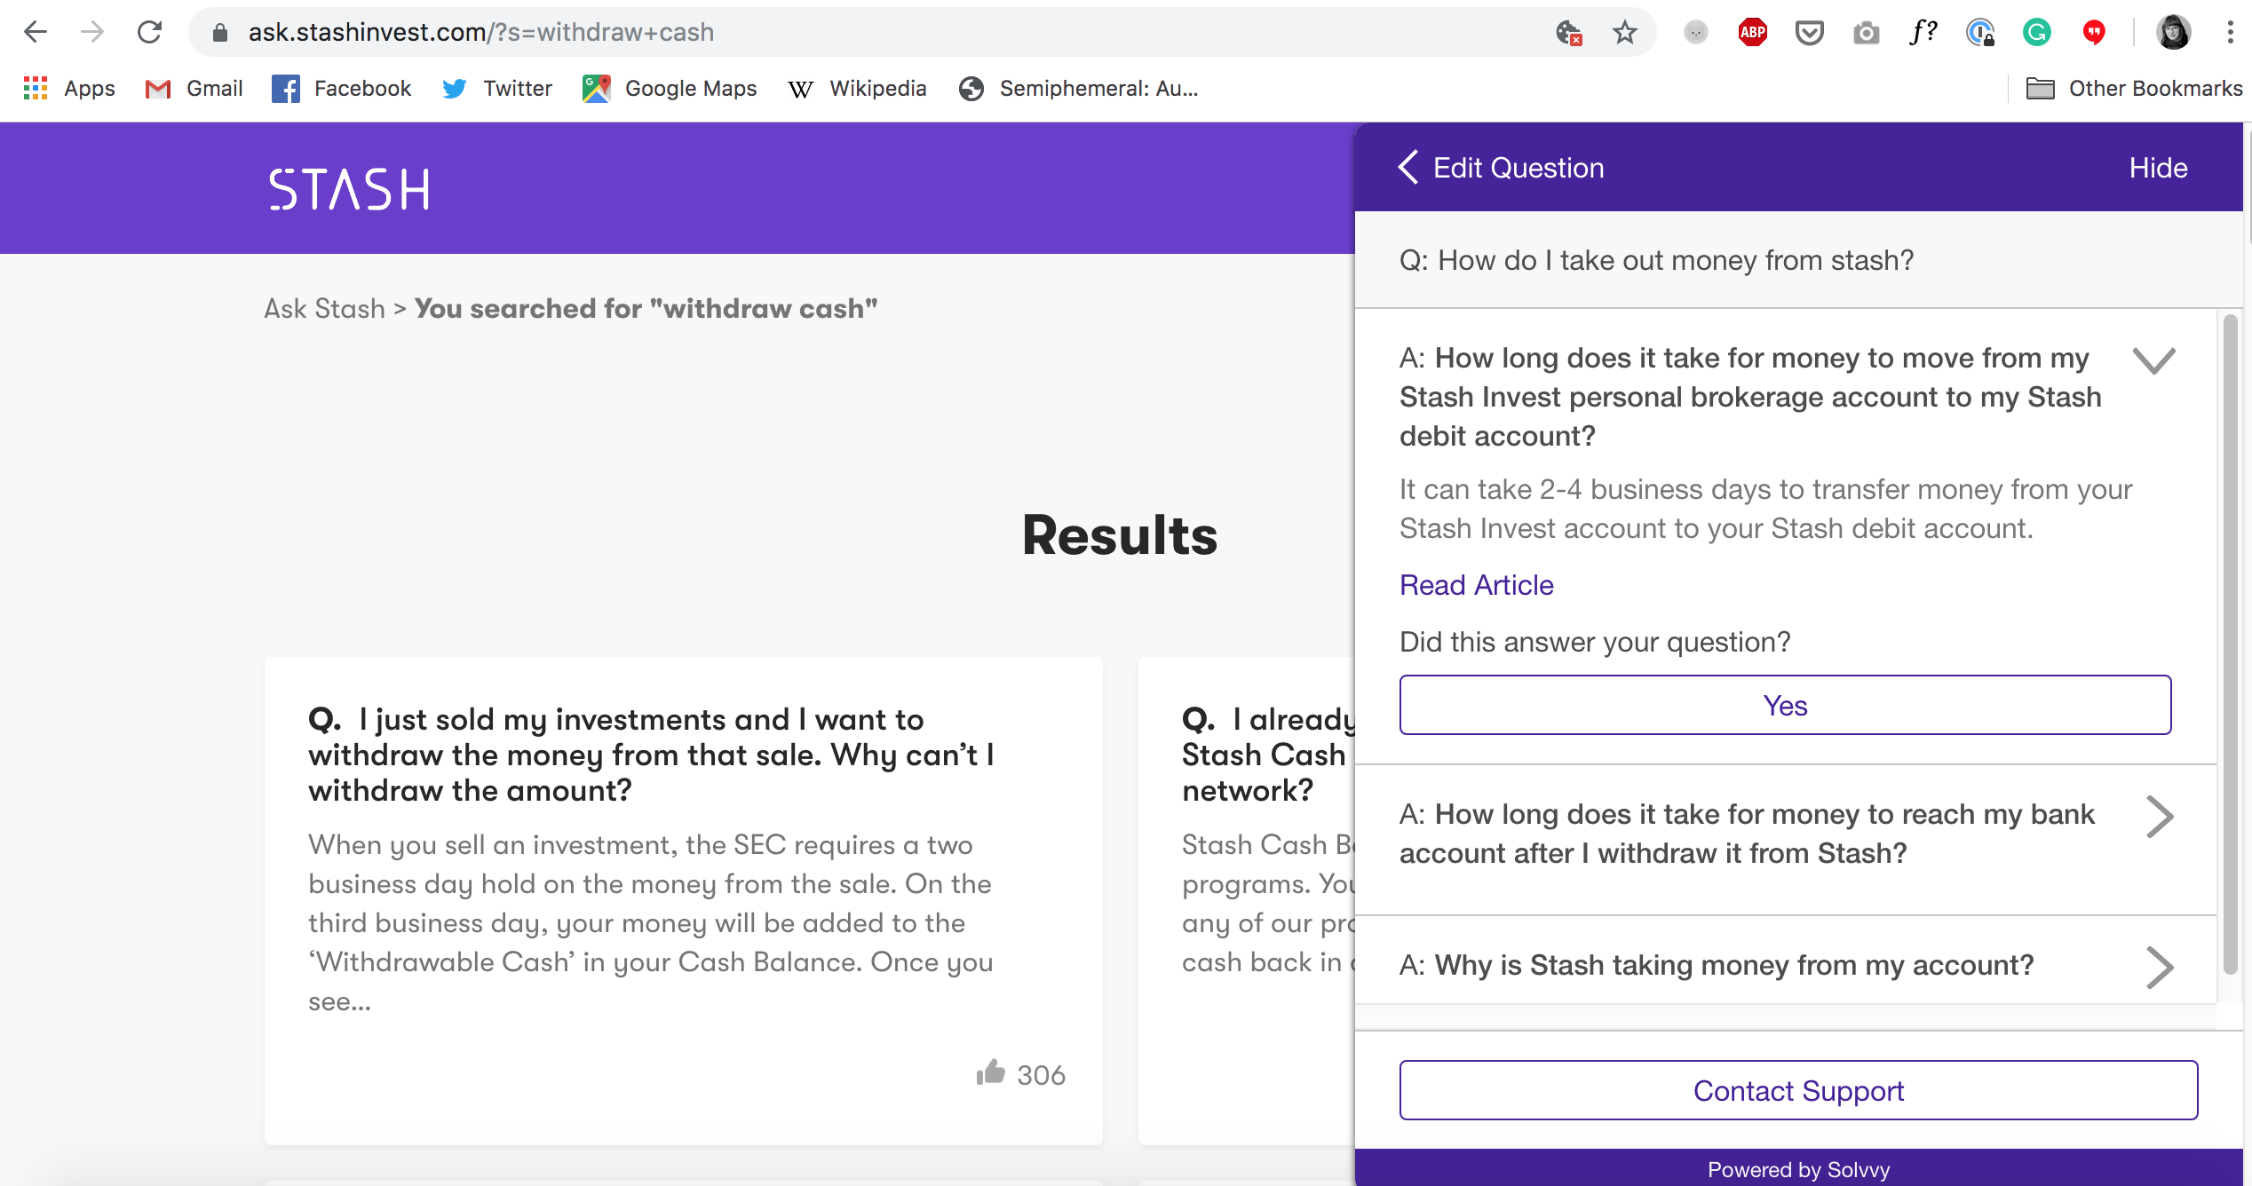This screenshot has height=1186, width=2252.
Task: Expand the bank account withdrawal answer
Action: point(2159,817)
